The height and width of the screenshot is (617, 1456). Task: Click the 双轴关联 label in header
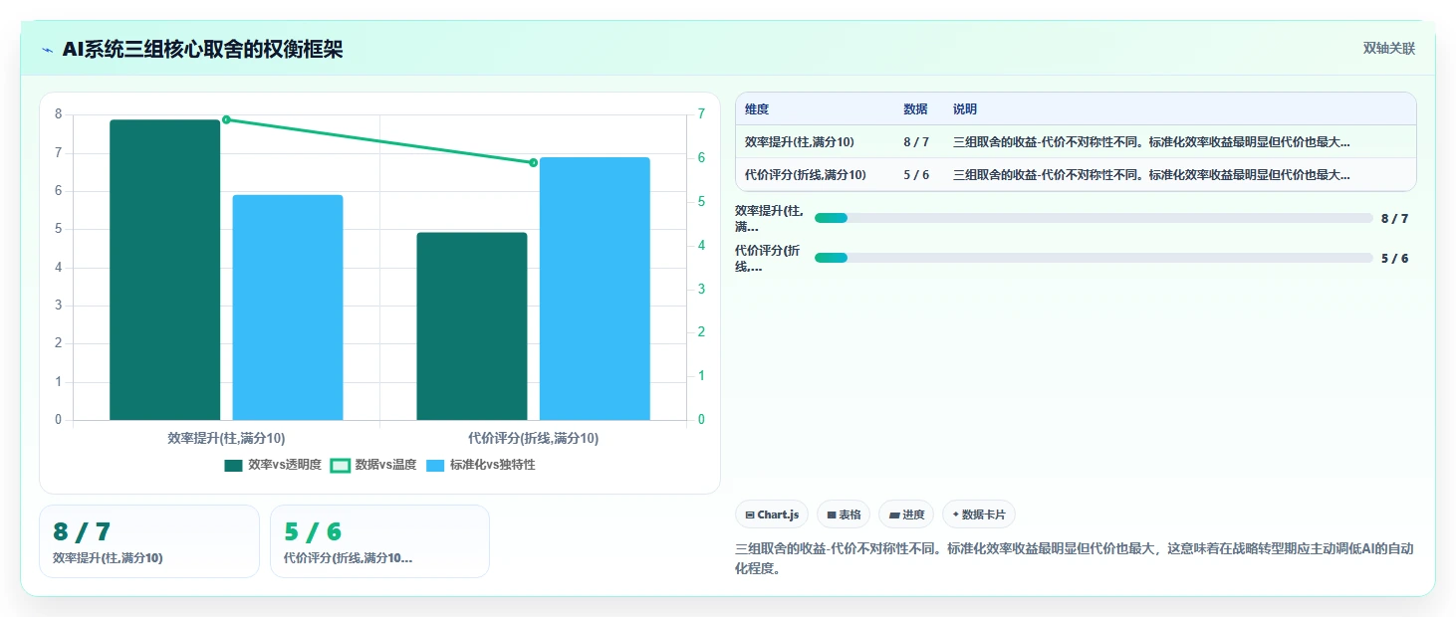pyautogui.click(x=1388, y=49)
